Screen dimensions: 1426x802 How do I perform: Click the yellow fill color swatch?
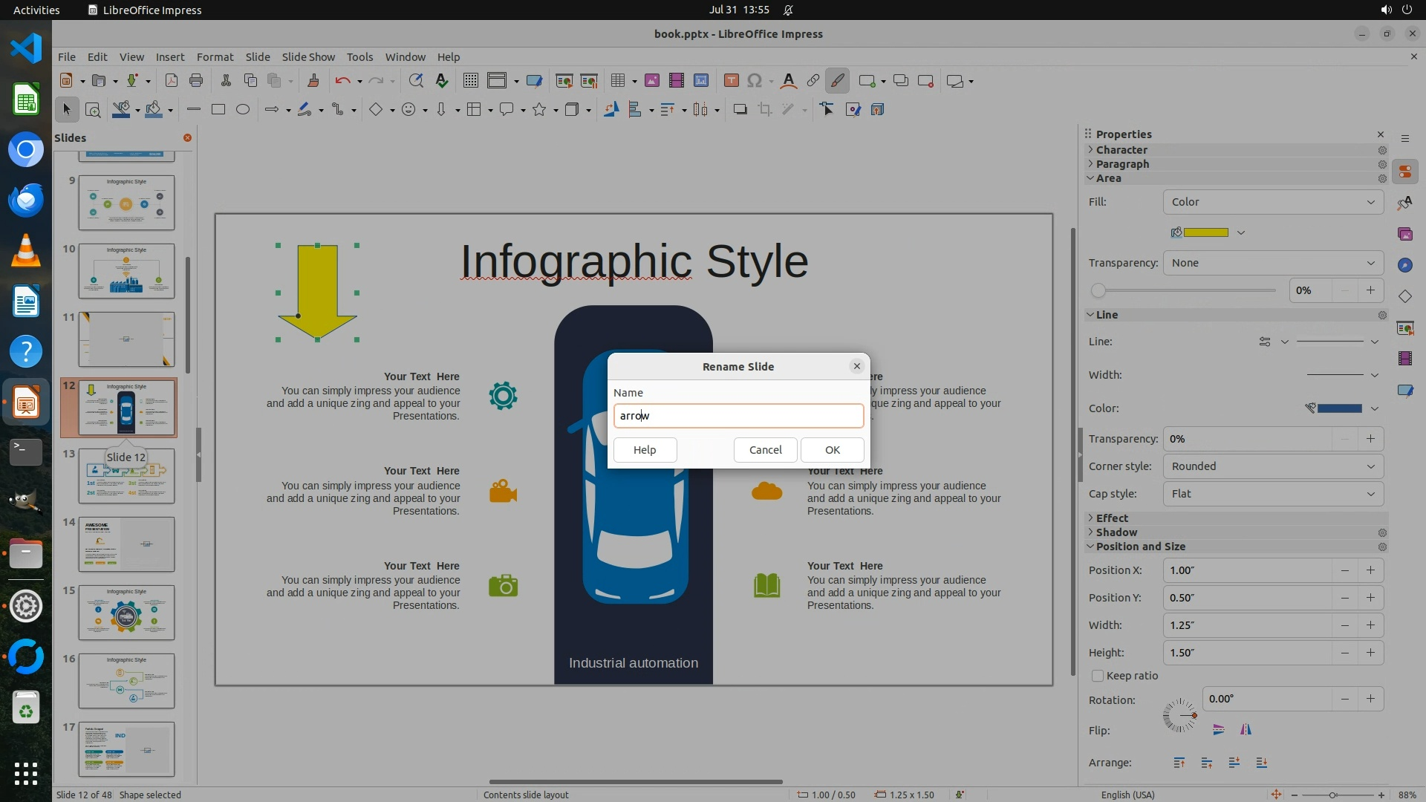(x=1205, y=232)
